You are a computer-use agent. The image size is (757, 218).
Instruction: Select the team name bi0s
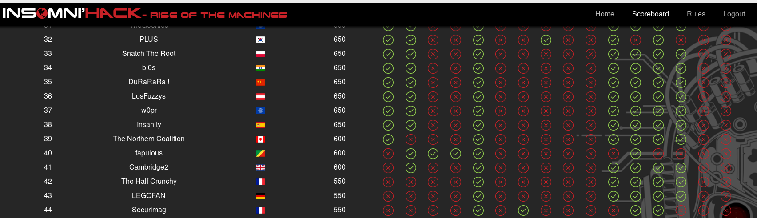tap(149, 68)
